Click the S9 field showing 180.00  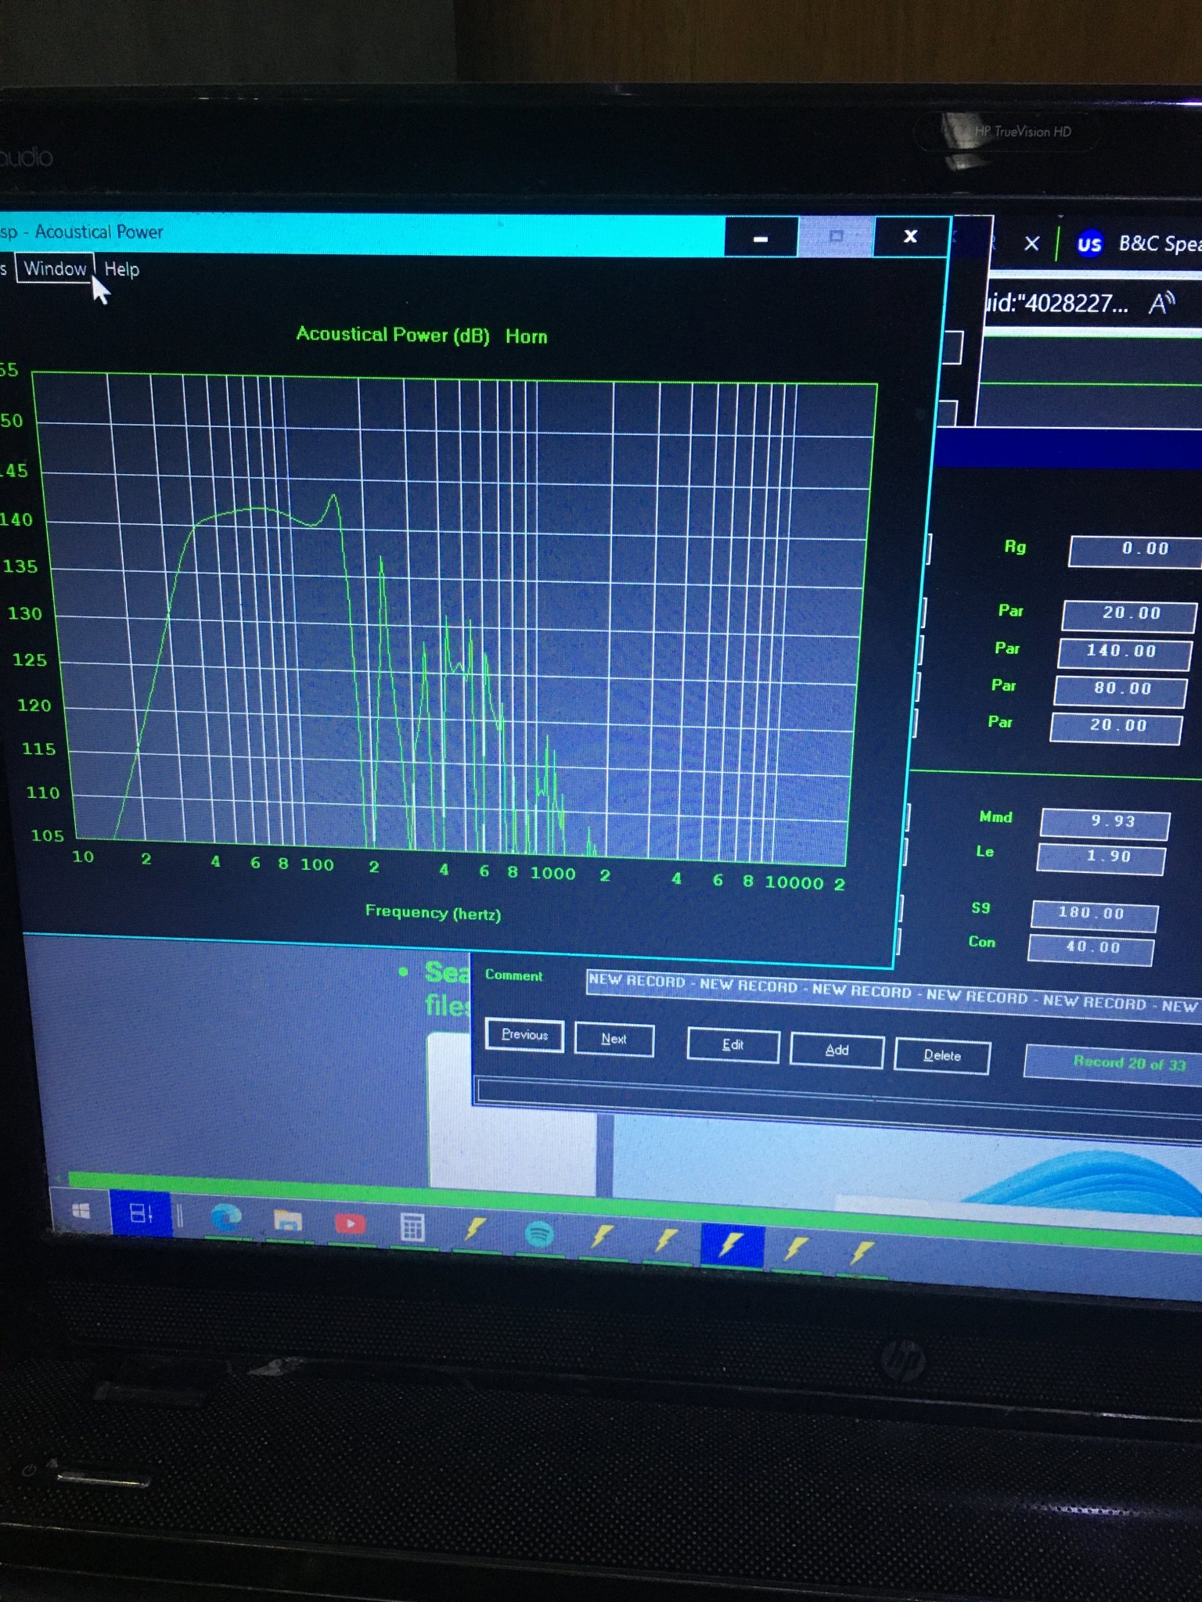1094,914
